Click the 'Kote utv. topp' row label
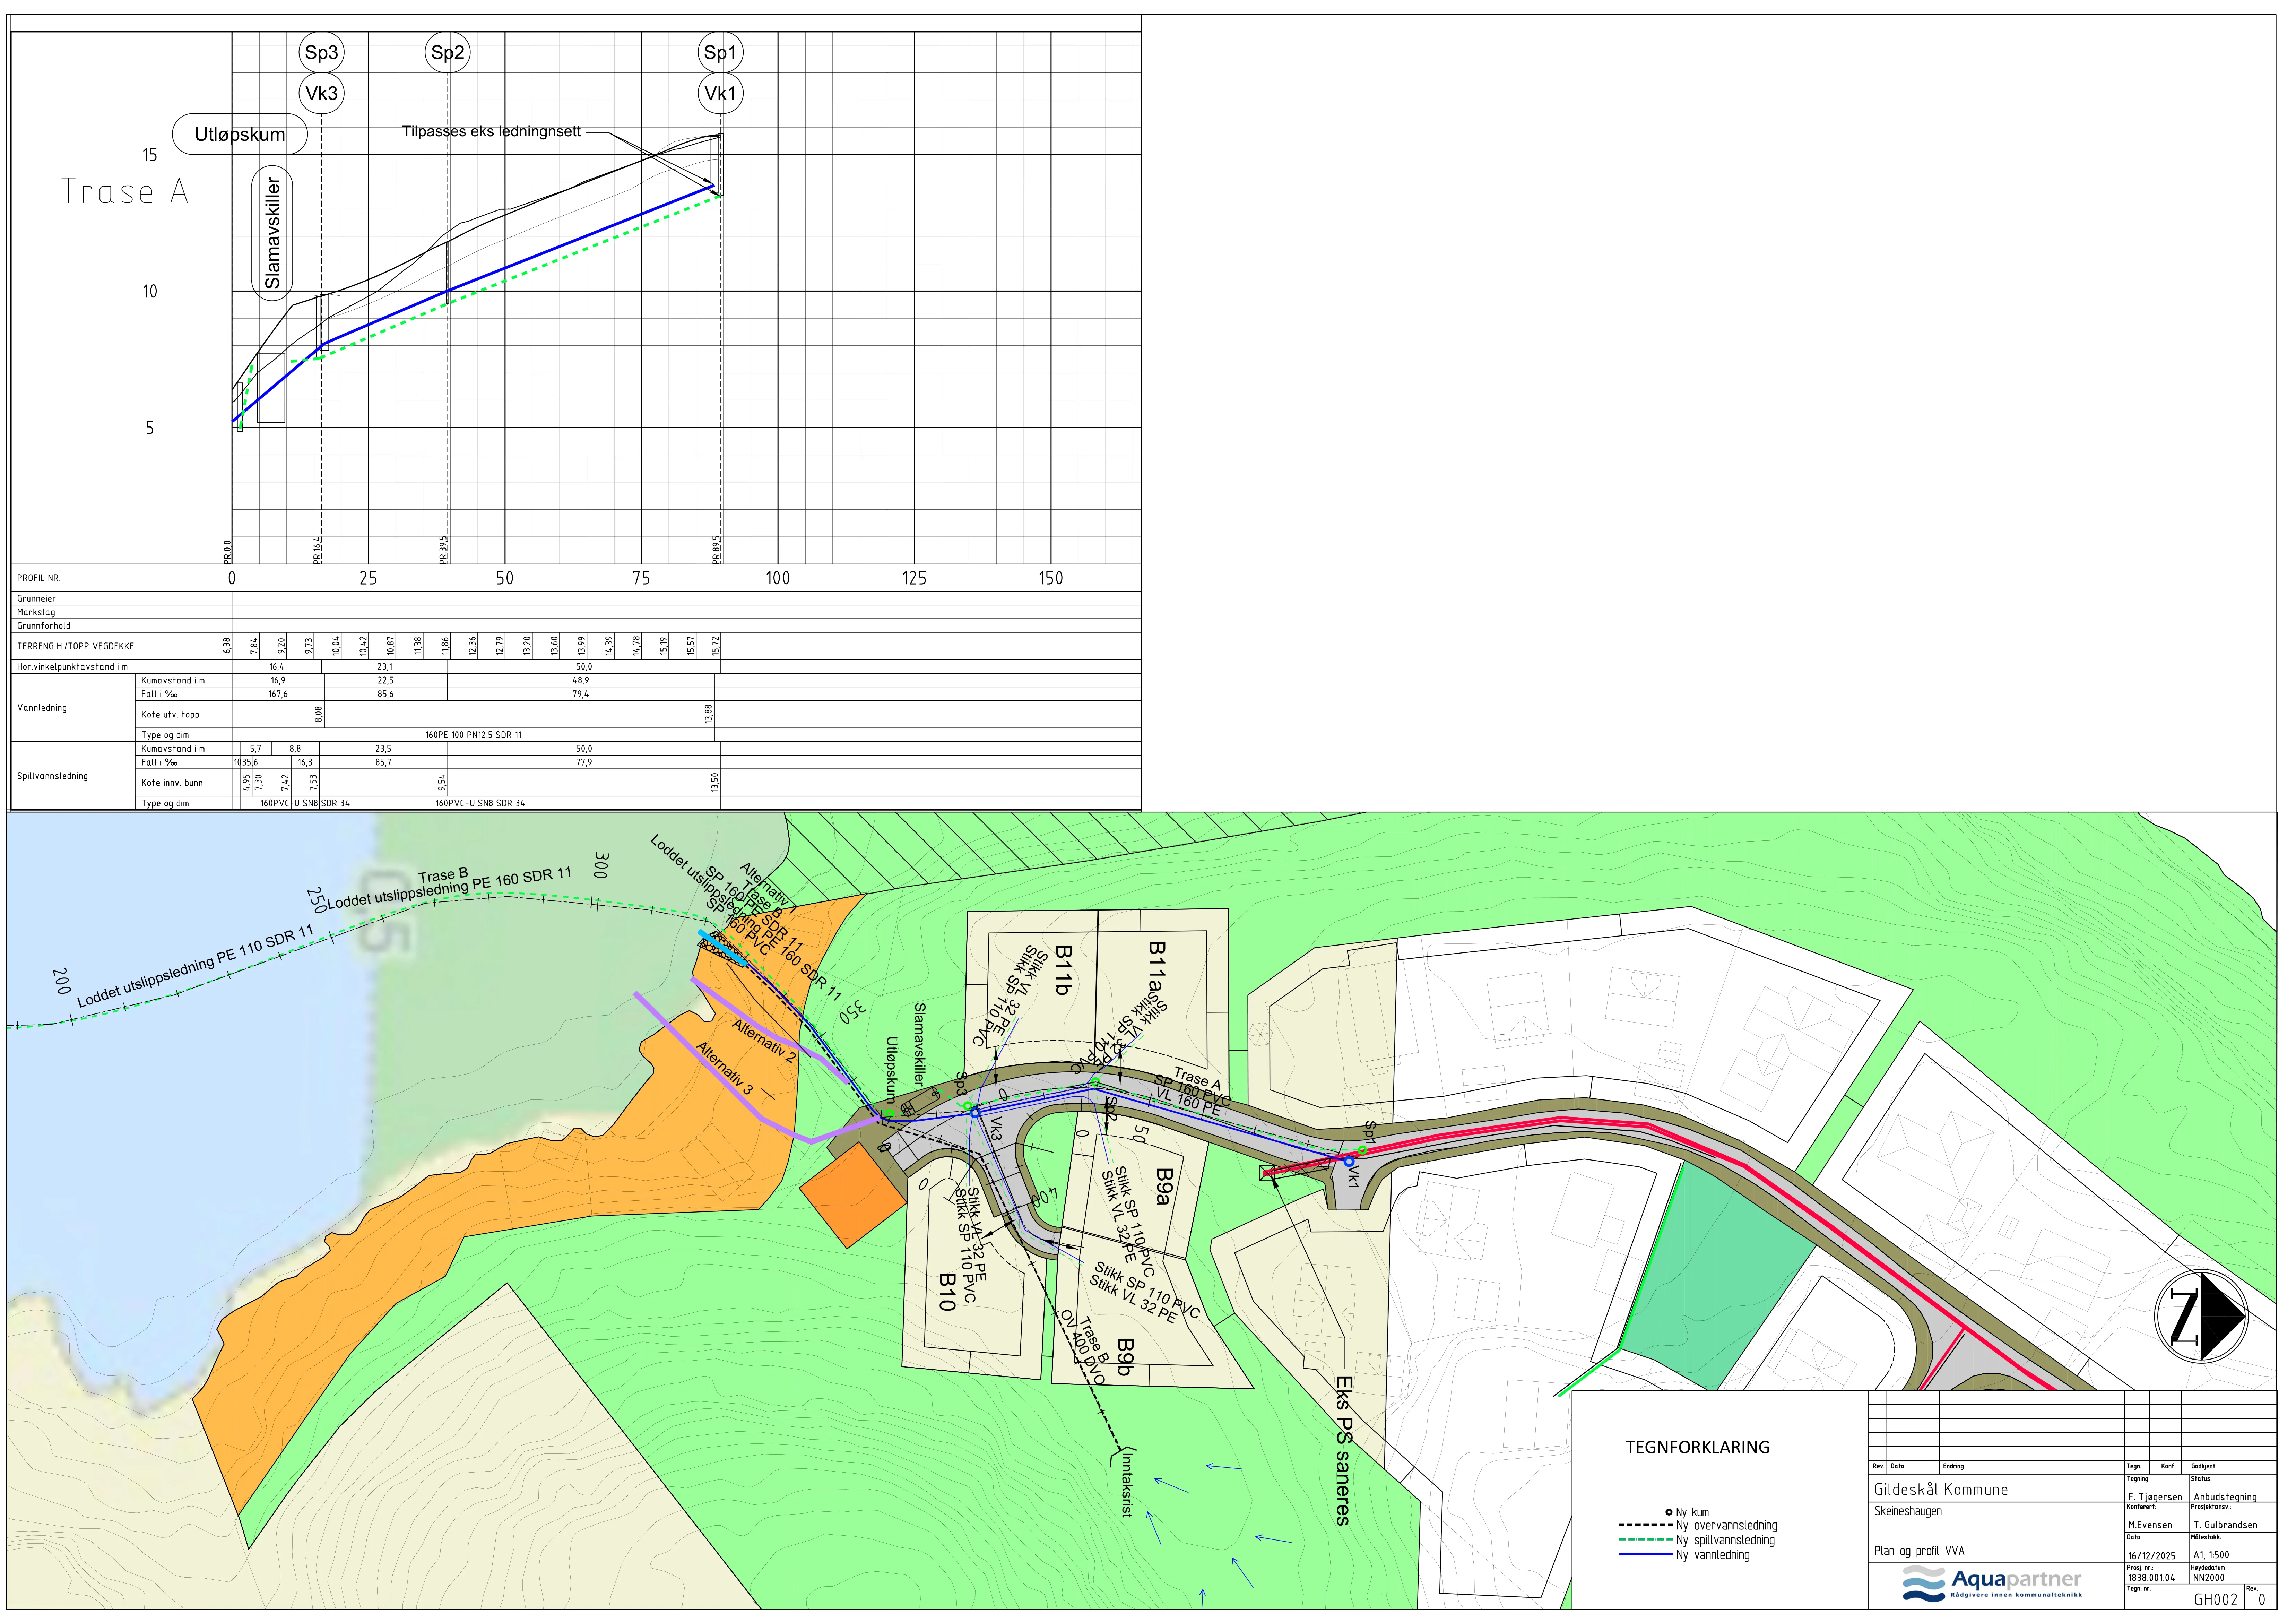This screenshot has width=2296, height=1622. (170, 715)
